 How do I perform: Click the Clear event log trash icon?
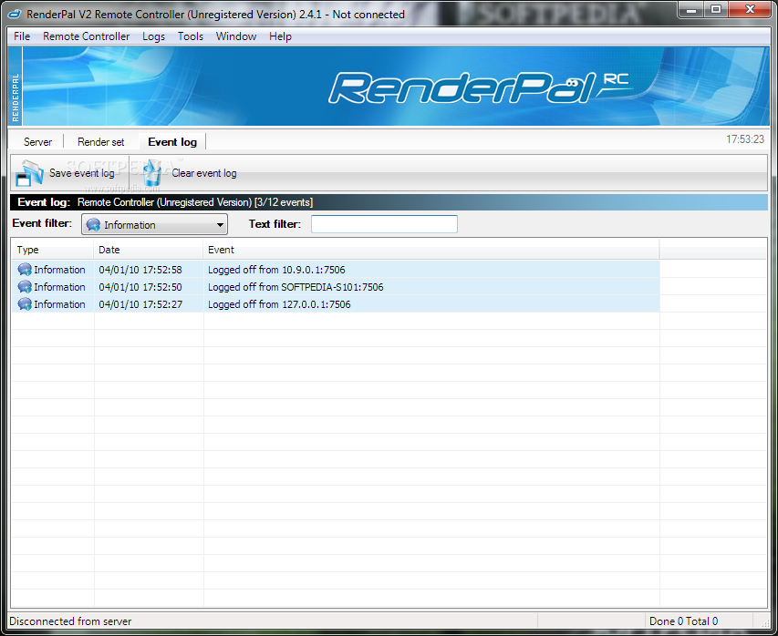coord(151,173)
